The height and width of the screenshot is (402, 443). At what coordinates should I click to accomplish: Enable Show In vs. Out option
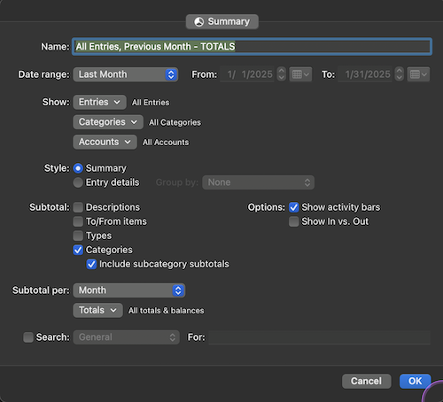[293, 221]
